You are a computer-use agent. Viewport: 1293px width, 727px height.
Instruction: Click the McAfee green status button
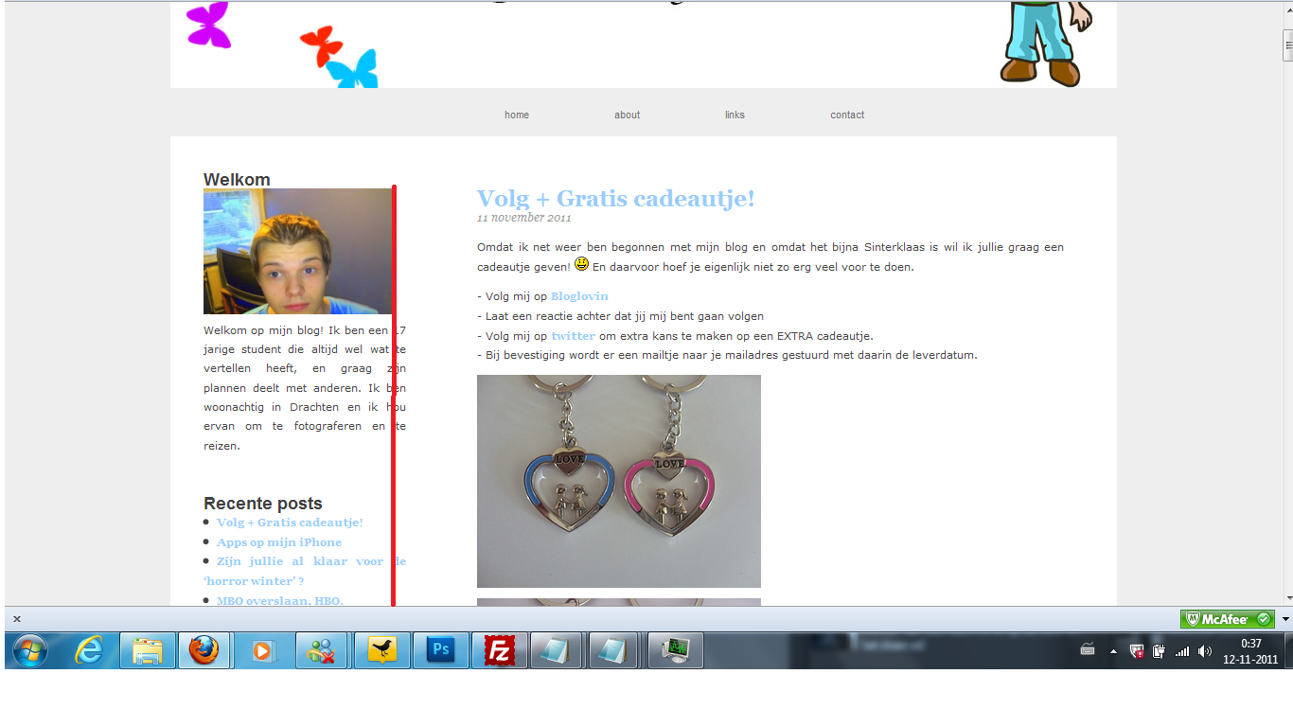pos(1227,619)
